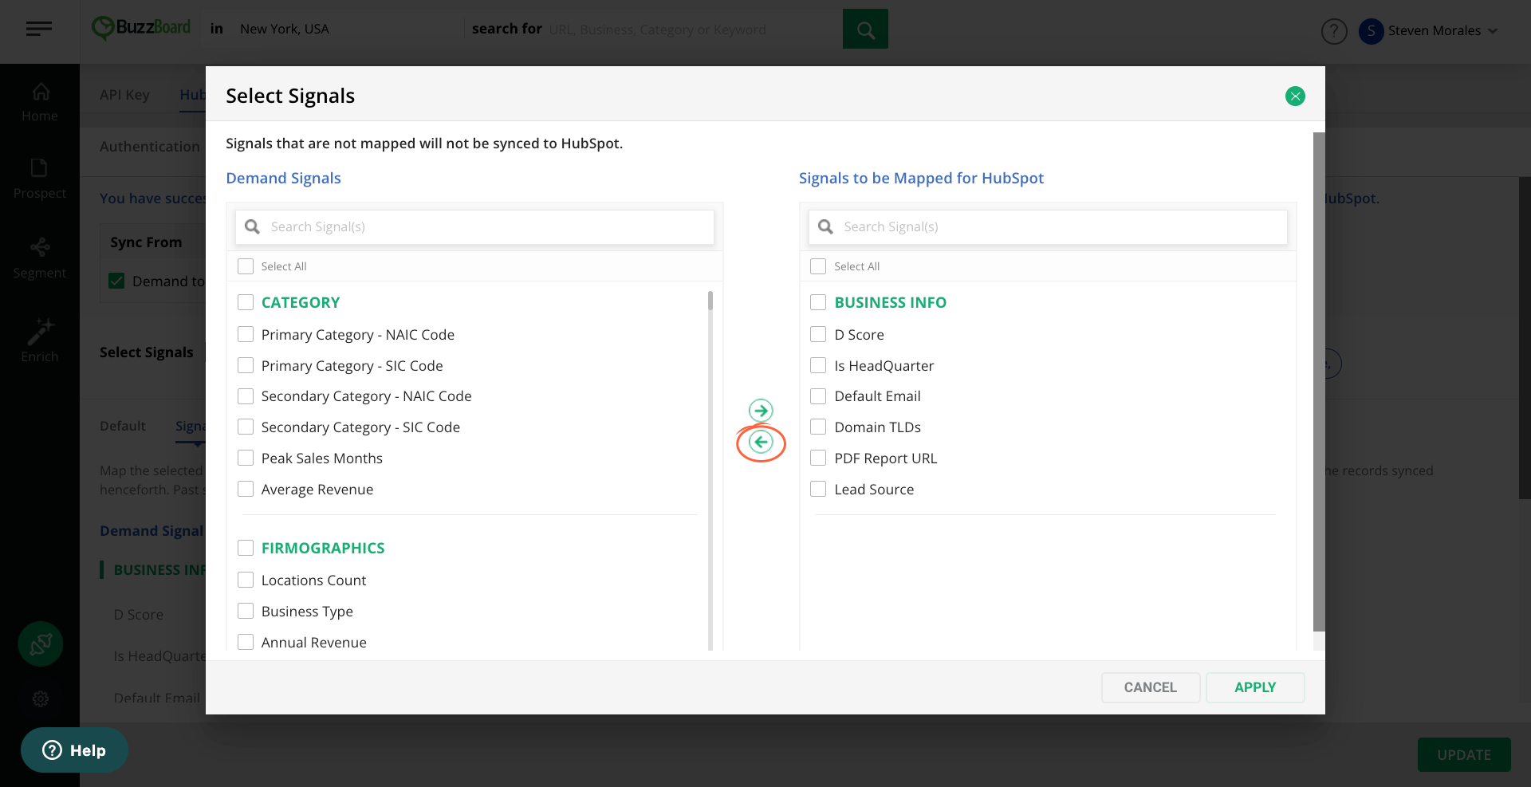Click the New York, USA location field

pos(284,29)
